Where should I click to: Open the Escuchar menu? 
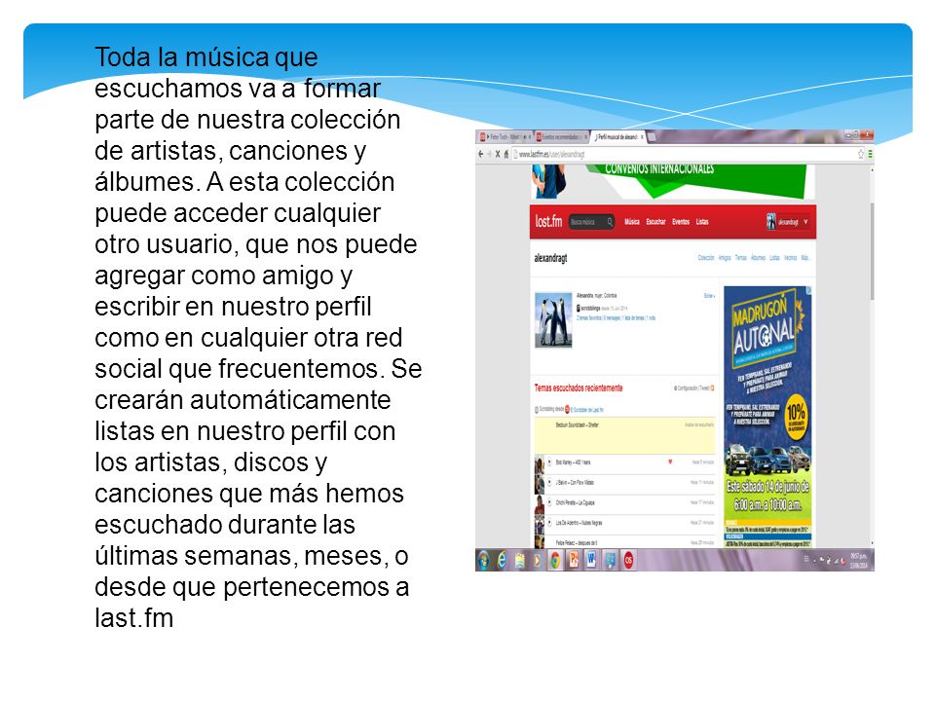click(x=655, y=222)
